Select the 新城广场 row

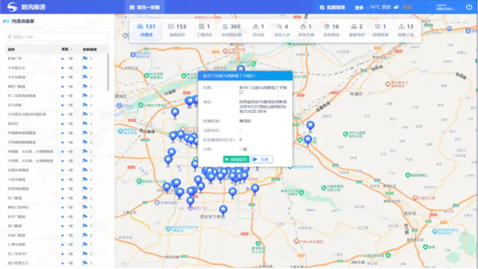pyautogui.click(x=56, y=58)
